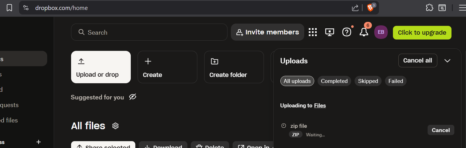This screenshot has height=148, width=466.
Task: Click the Share selected button
Action: 103,145
